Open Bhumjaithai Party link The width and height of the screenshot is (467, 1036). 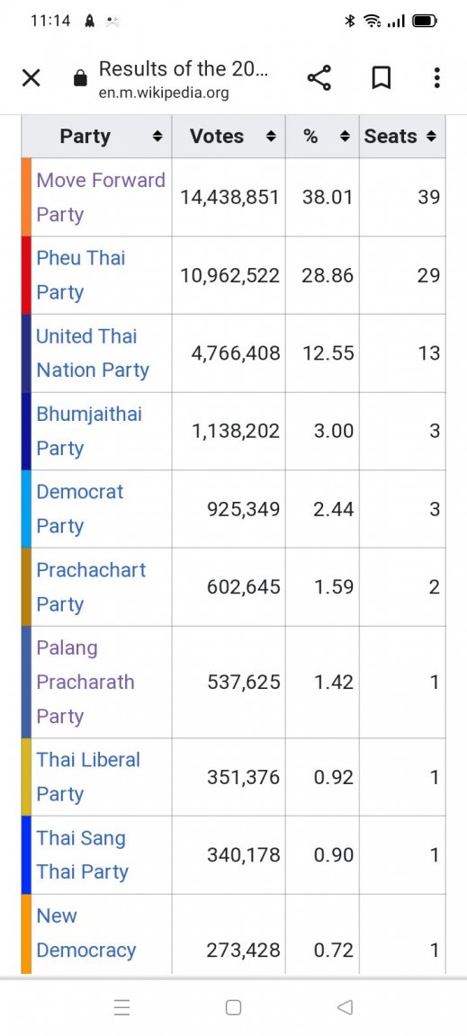[89, 431]
